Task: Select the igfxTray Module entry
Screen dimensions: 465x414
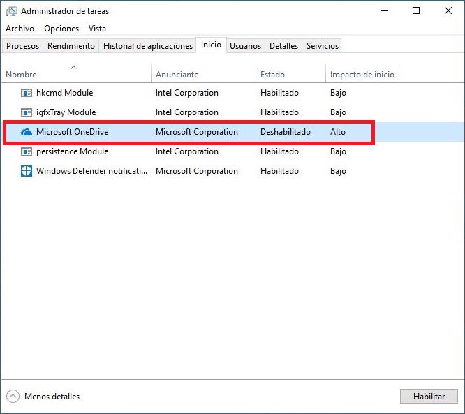Action: (x=66, y=112)
